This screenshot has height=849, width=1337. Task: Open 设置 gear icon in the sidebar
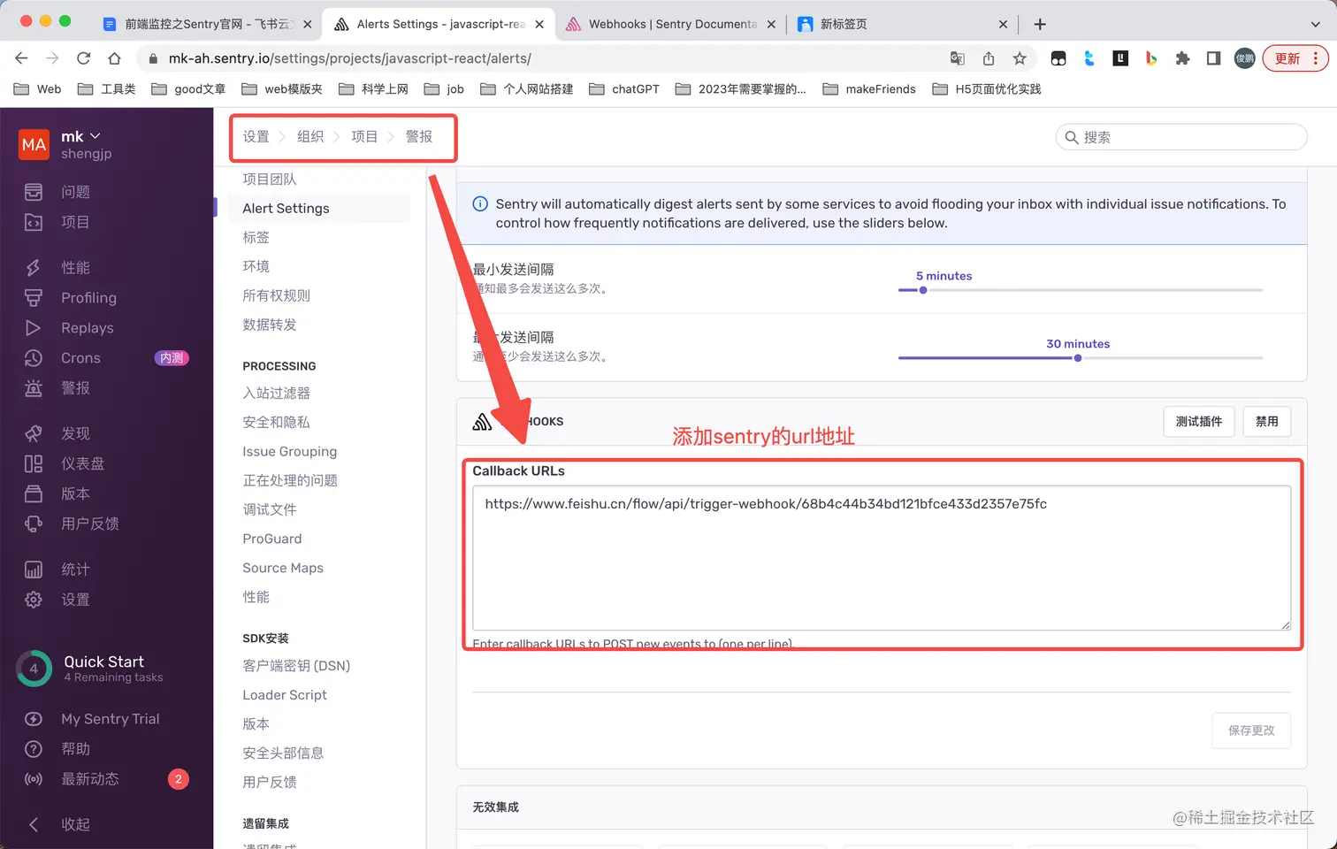(x=34, y=600)
